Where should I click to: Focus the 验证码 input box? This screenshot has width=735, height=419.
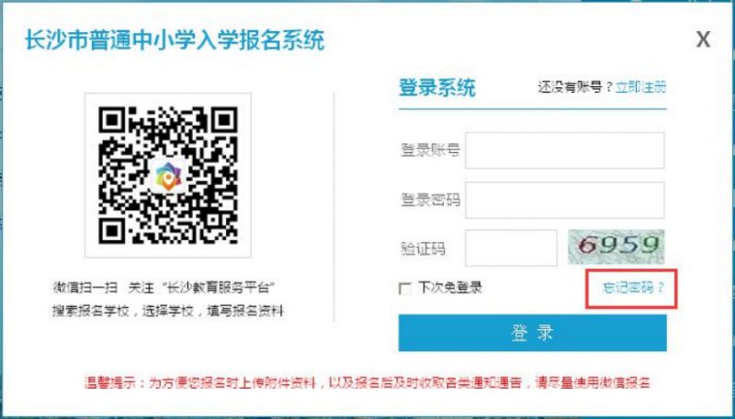[x=511, y=248]
